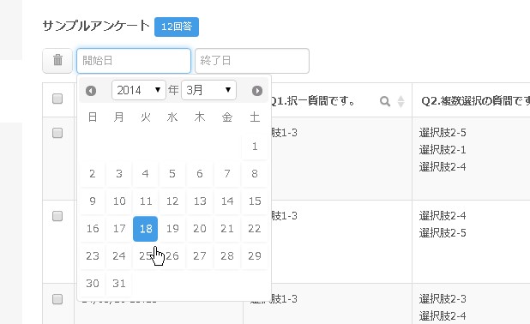Select day 7 in calendar
530x324 pixels.
pos(227,174)
